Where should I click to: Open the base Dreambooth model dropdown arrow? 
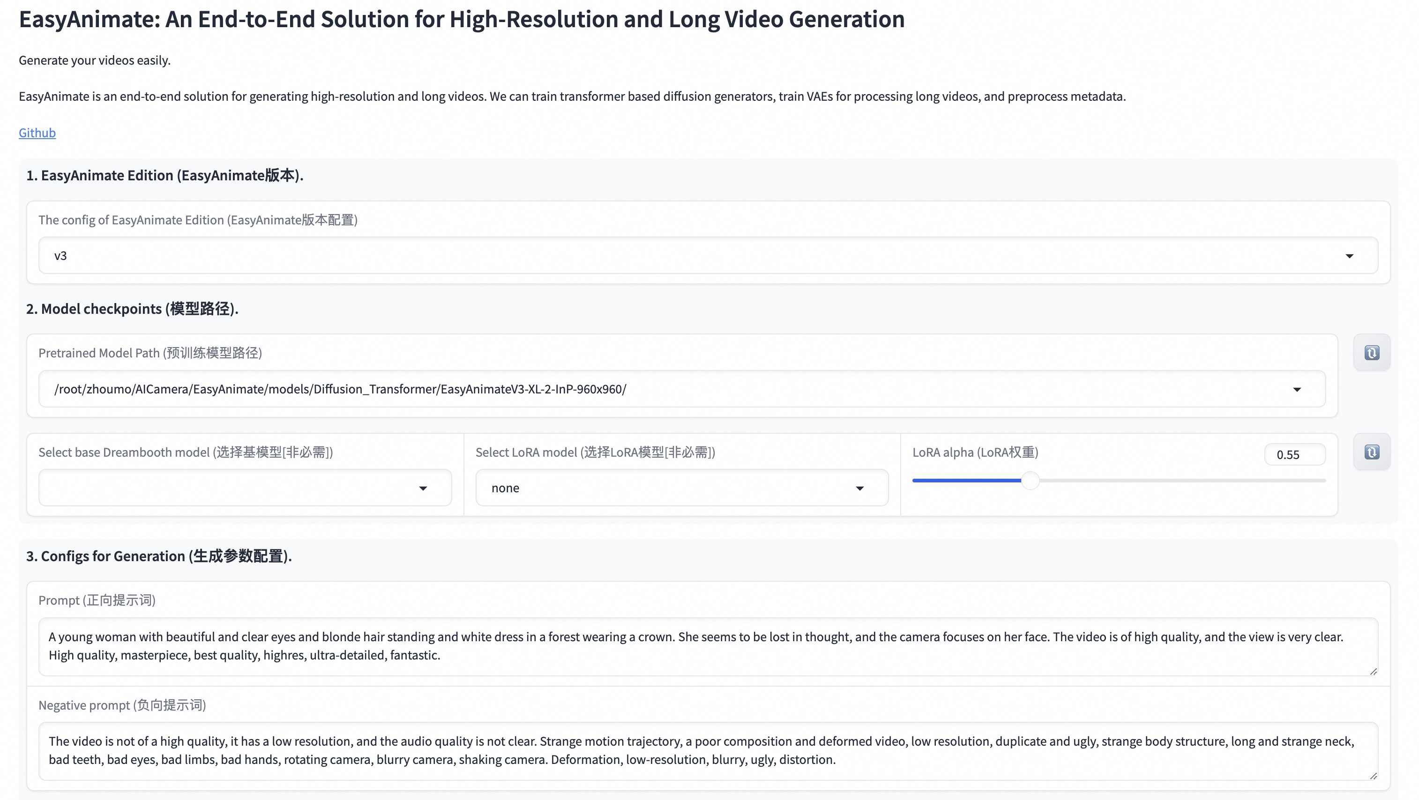click(423, 489)
